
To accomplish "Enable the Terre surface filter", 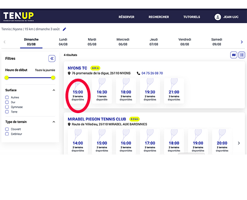I will click(7, 111).
